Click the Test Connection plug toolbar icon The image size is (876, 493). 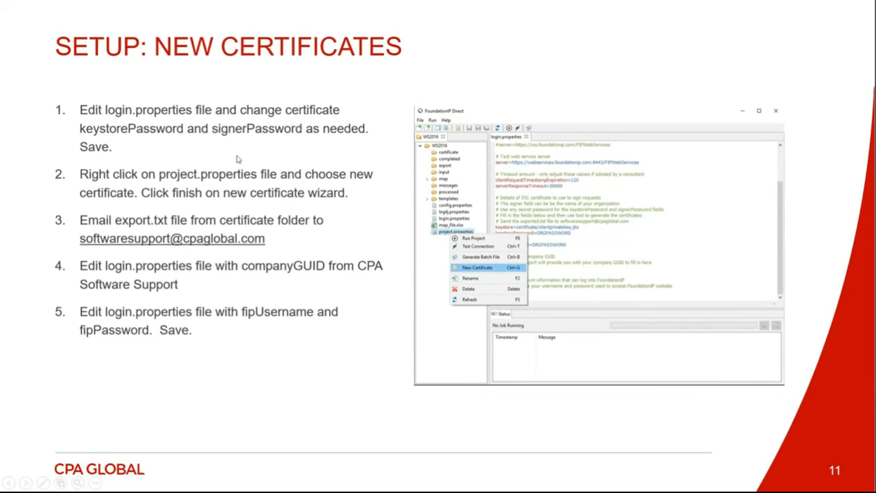click(518, 128)
